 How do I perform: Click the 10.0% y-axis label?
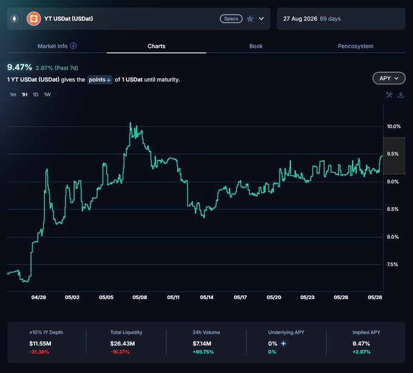(x=394, y=126)
